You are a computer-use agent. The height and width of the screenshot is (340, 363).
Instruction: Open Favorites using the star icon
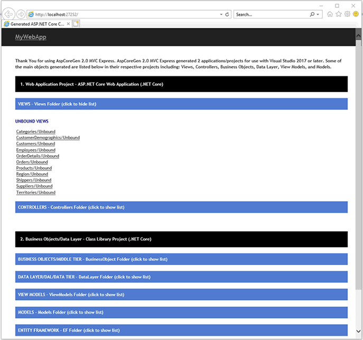click(x=339, y=14)
